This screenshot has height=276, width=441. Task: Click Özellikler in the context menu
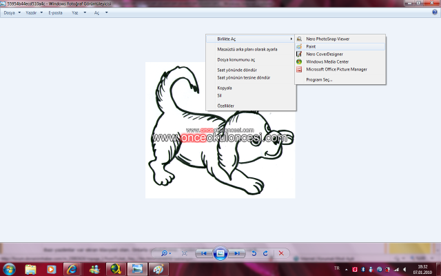click(x=225, y=106)
